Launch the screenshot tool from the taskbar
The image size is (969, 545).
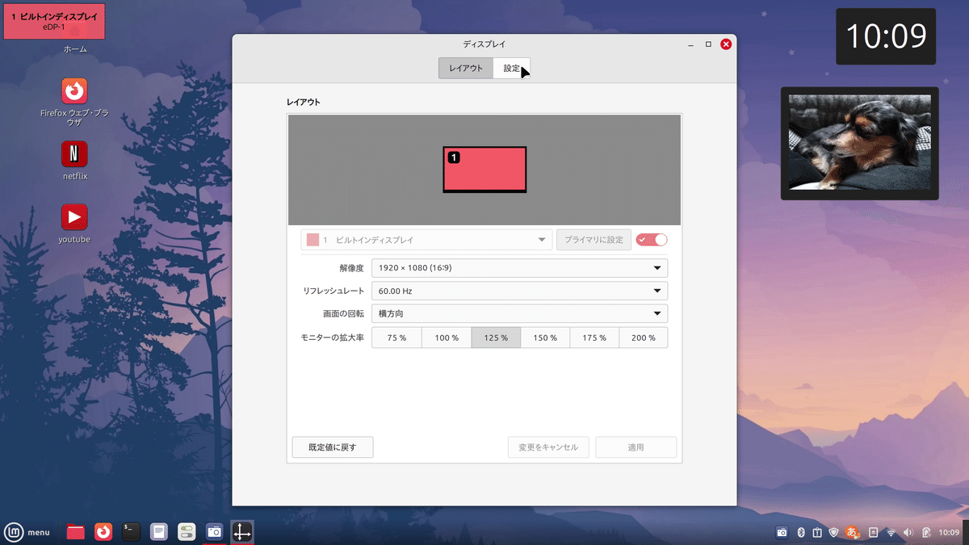click(214, 532)
